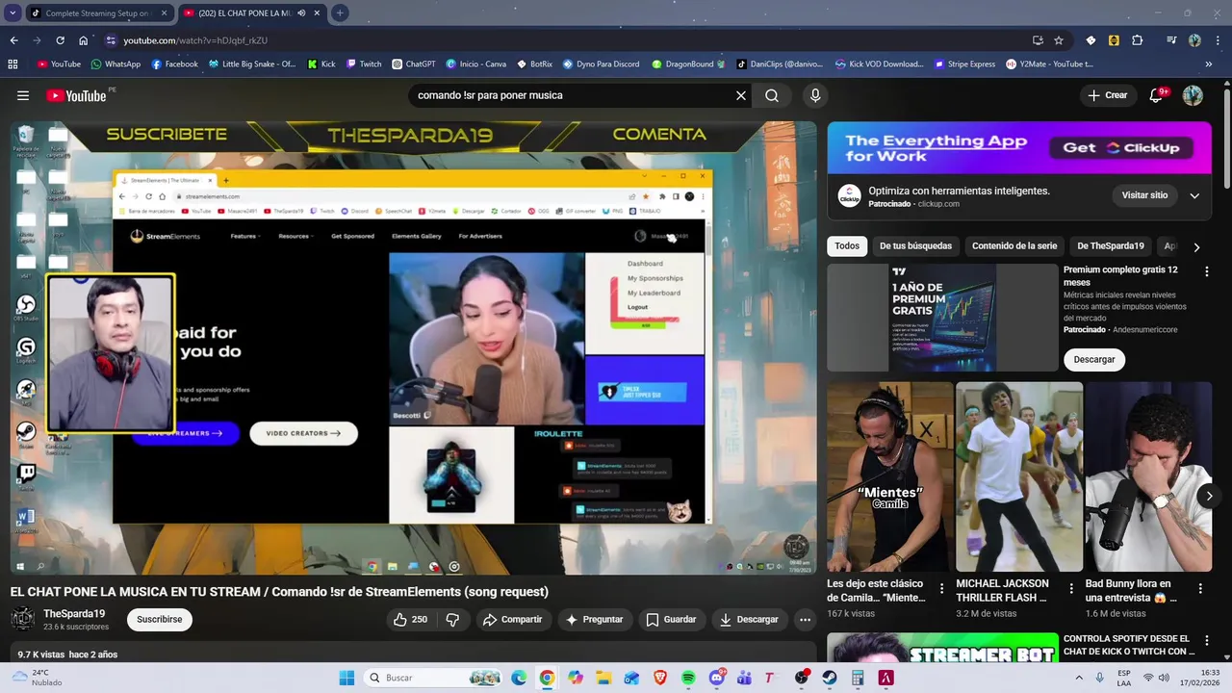The width and height of the screenshot is (1232, 693).
Task: Open ChatGPT bookmark
Action: coord(414,64)
